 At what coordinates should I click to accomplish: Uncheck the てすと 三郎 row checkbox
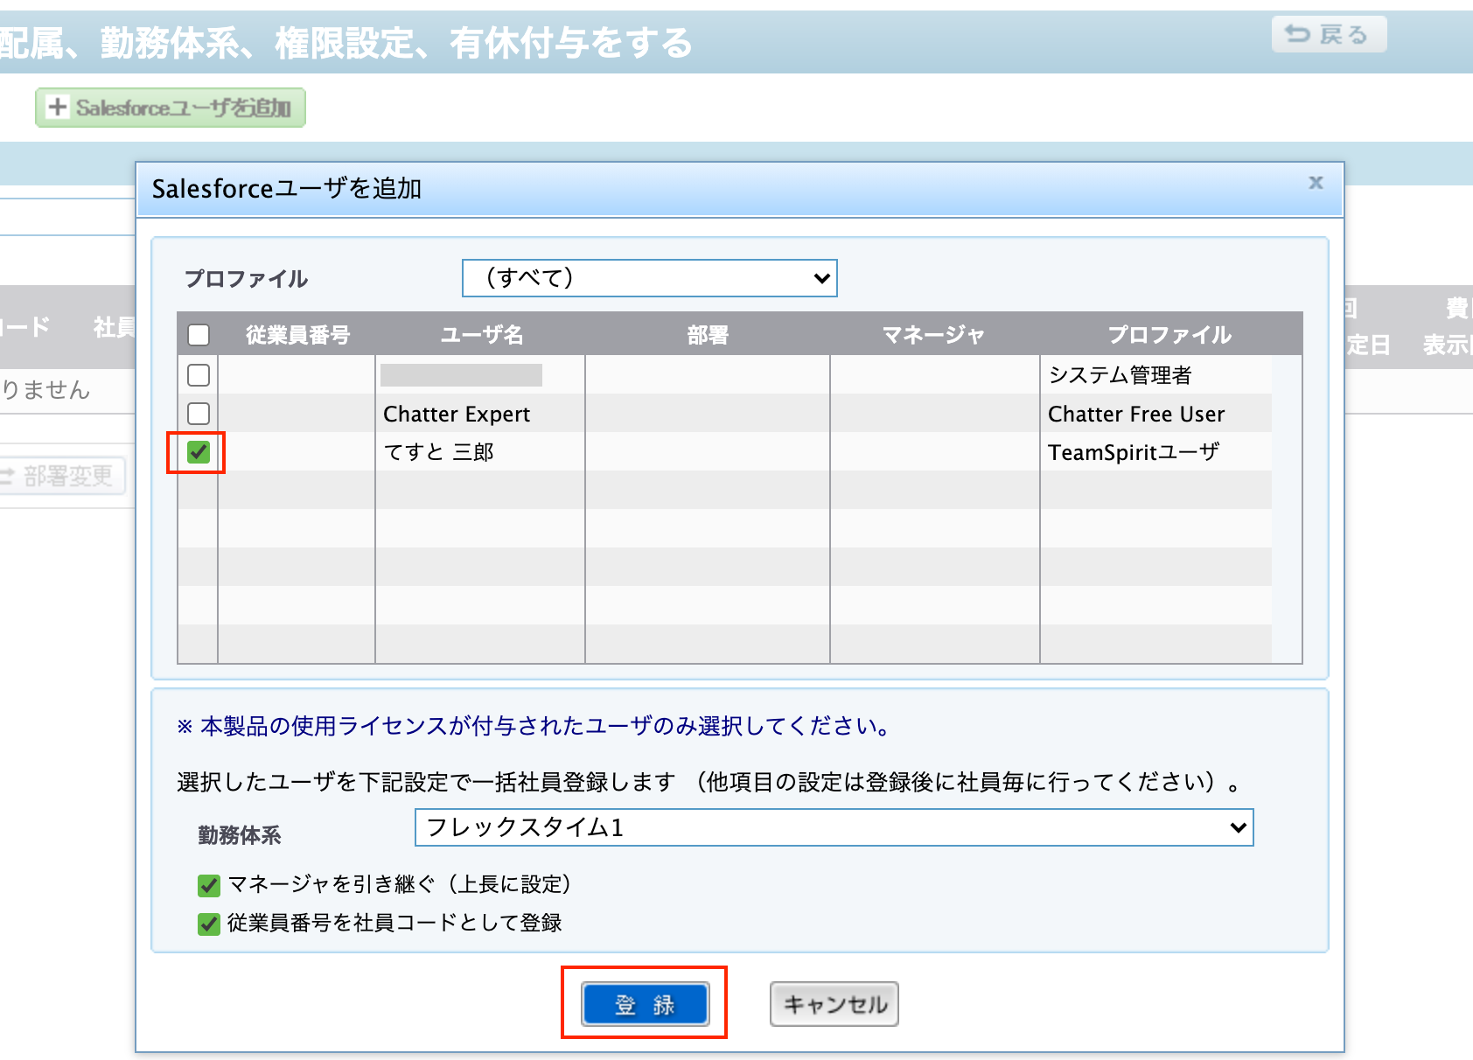pyautogui.click(x=199, y=452)
